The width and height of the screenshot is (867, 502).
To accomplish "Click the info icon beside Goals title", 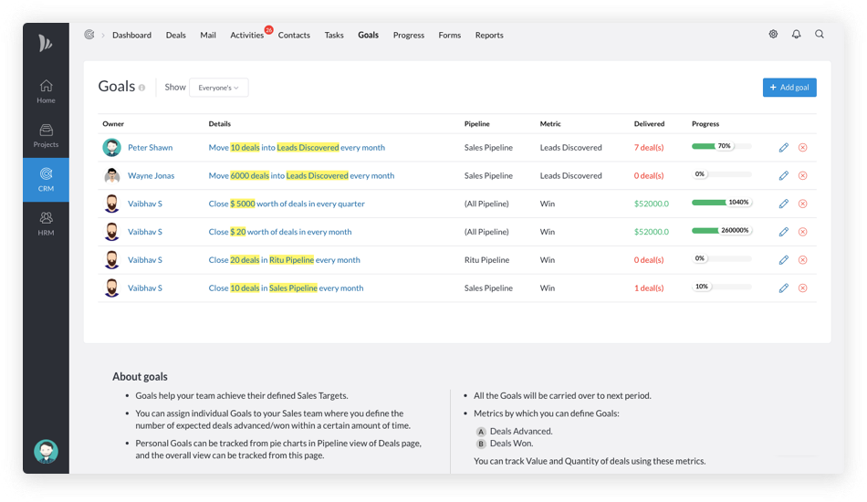I will [142, 88].
